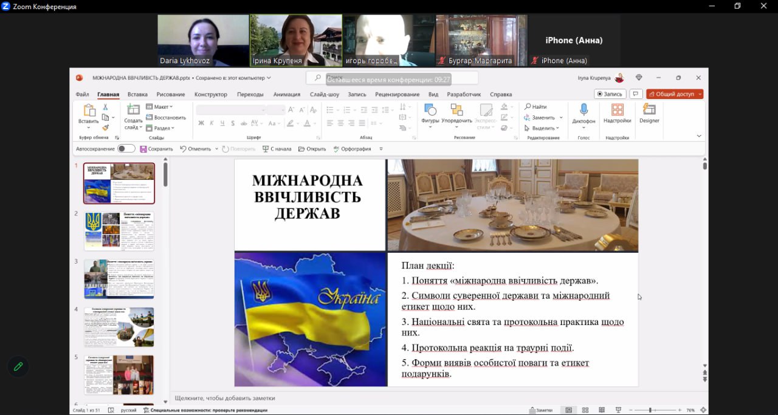Click the PowerPoint logo in the title bar

pos(79,78)
